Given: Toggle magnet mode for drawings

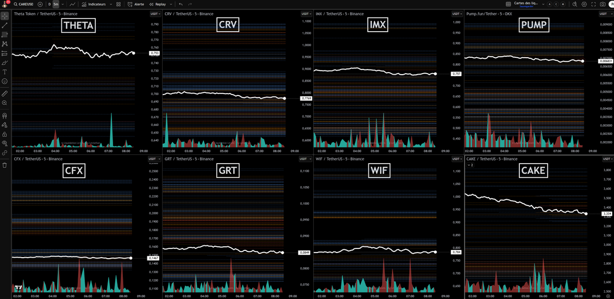Looking at the screenshot, I should (5, 115).
